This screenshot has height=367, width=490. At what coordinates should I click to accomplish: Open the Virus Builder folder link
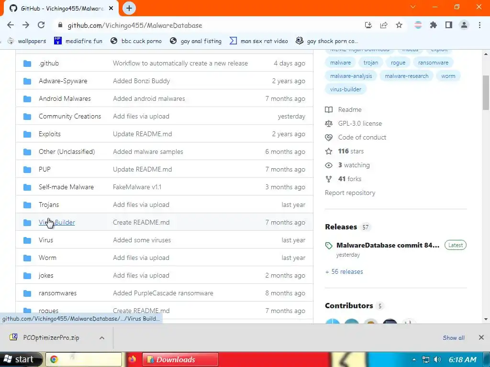pyautogui.click(x=57, y=222)
